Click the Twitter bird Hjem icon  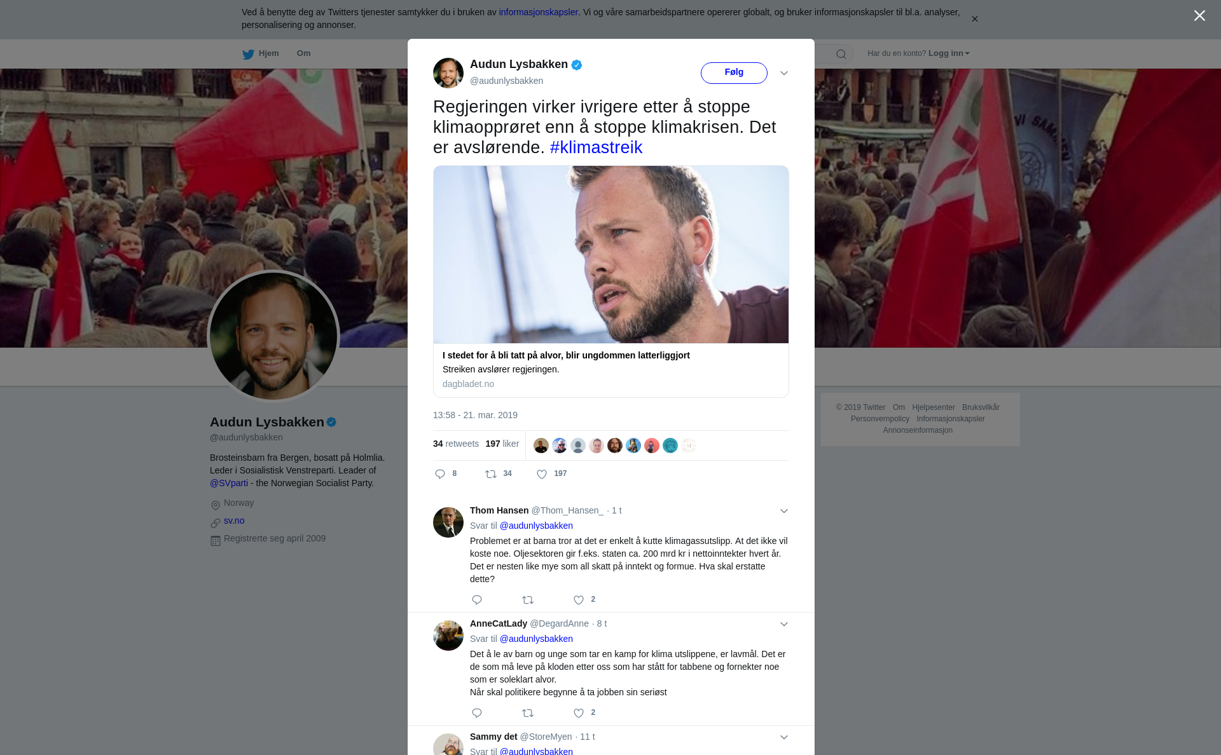click(248, 54)
